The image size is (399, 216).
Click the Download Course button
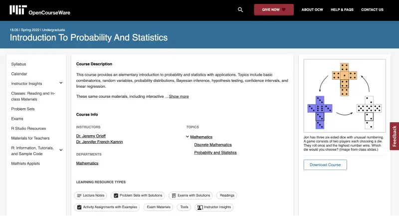click(325, 165)
